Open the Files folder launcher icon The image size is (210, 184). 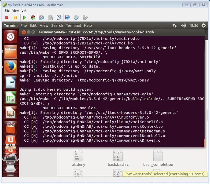[x=10, y=52]
